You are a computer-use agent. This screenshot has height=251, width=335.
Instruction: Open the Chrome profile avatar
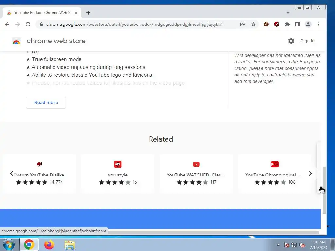(x=308, y=24)
